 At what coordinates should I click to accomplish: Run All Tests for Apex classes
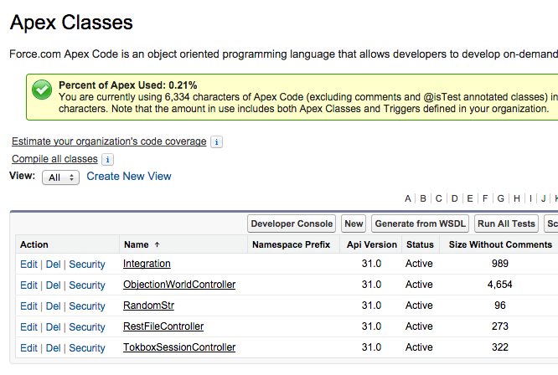point(506,223)
